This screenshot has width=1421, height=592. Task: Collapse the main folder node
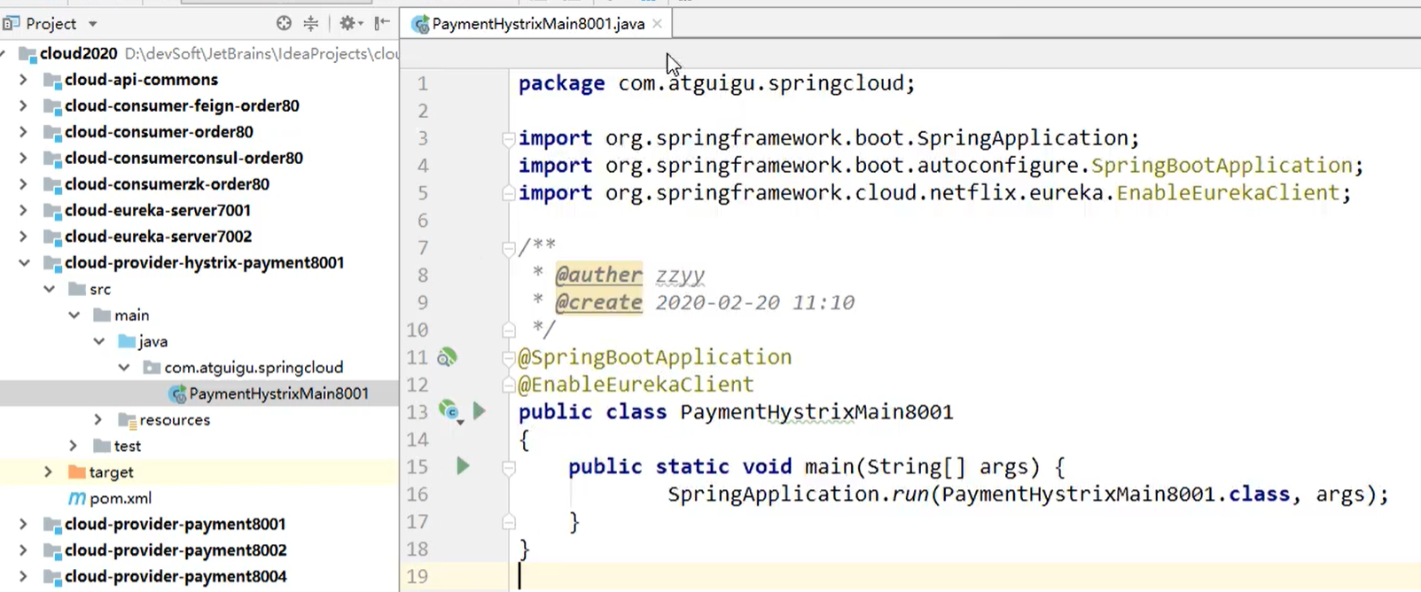pos(74,315)
